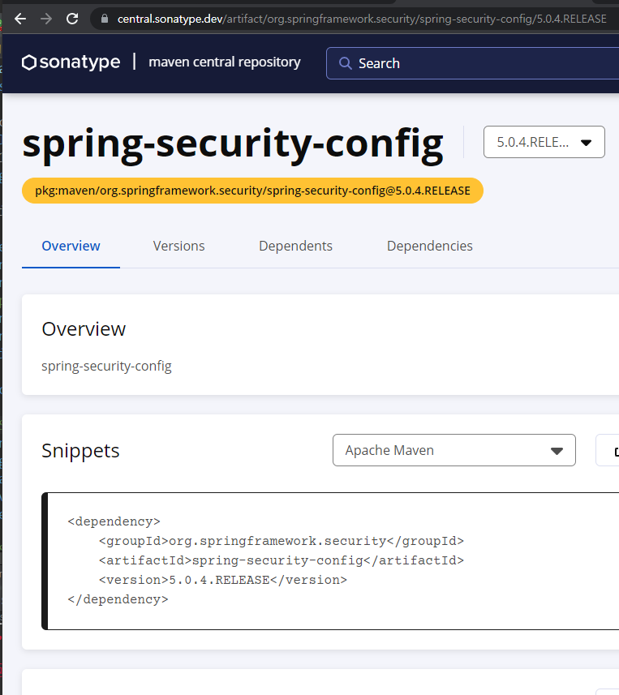The width and height of the screenshot is (619, 695).
Task: Click maven central repository link
Action: pos(225,62)
